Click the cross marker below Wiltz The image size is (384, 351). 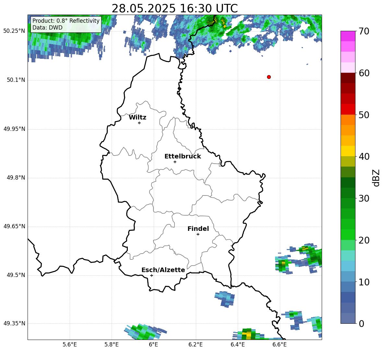(x=139, y=123)
